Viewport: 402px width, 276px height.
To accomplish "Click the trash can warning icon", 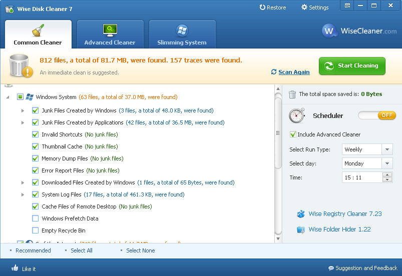I will [21, 65].
